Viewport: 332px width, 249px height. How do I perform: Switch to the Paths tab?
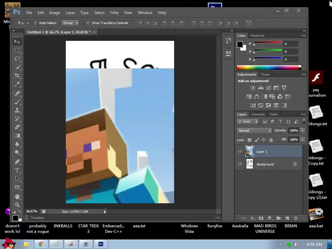point(274,114)
